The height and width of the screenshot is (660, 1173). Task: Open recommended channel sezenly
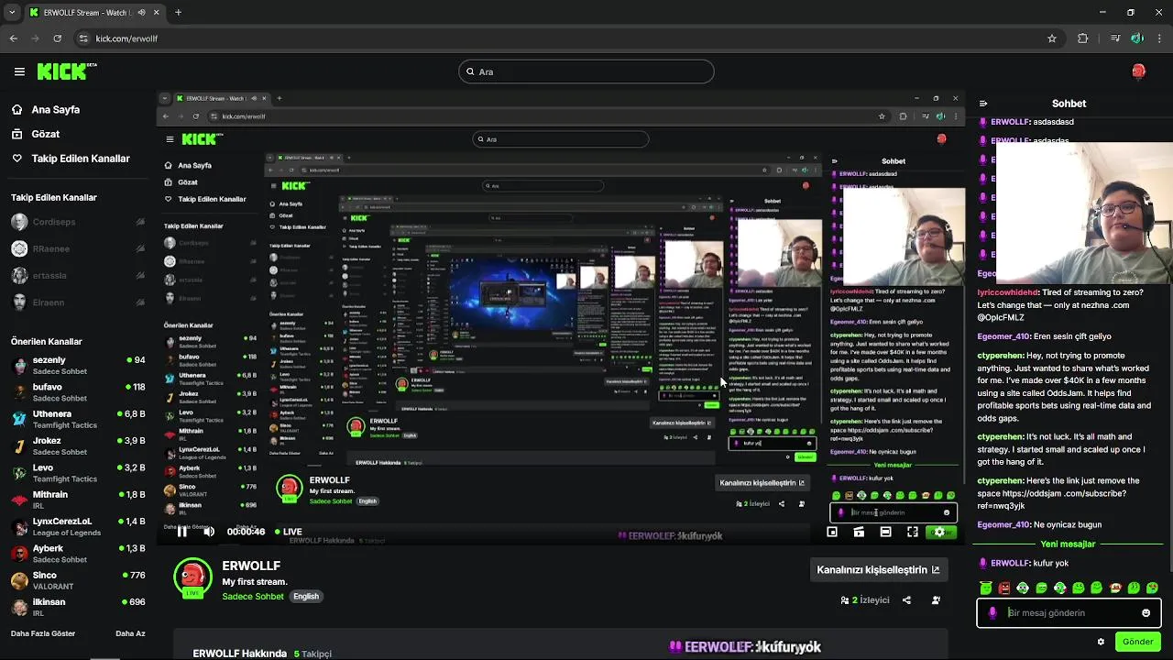coord(77,366)
